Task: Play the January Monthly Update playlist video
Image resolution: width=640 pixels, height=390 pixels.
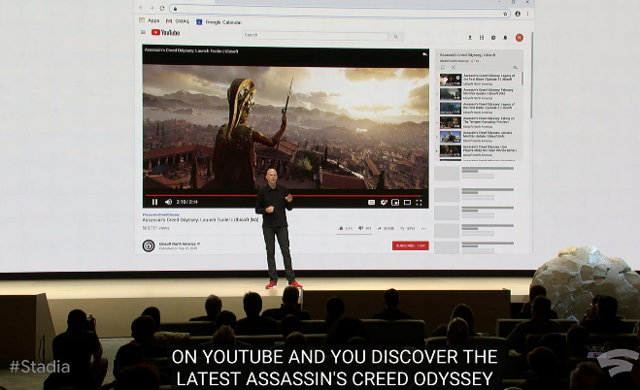Action: (x=478, y=137)
